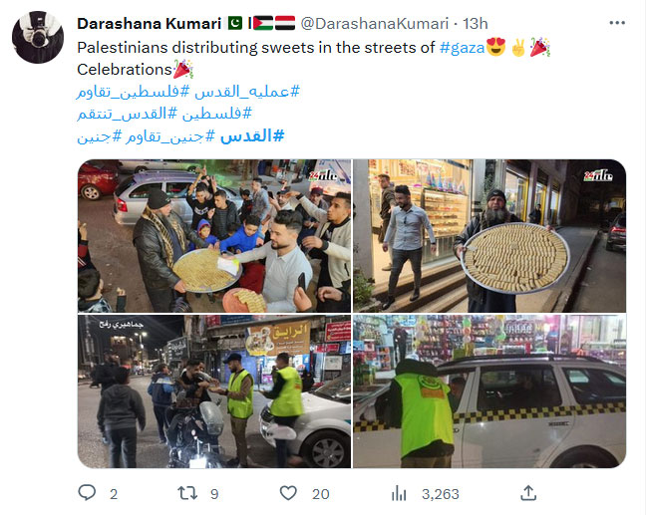647x515 pixels.
Task: Click the 3,263 views count
Action: 441,494
